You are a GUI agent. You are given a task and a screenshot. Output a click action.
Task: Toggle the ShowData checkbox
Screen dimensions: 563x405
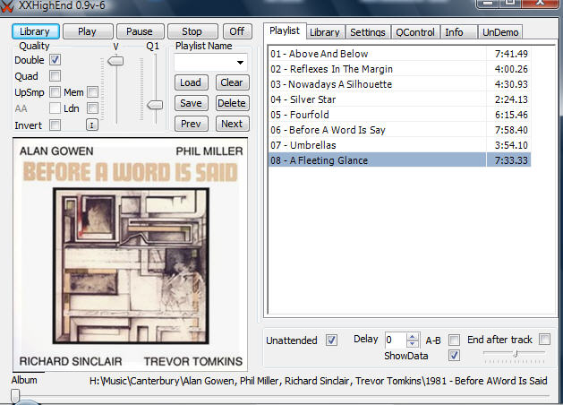(x=454, y=356)
